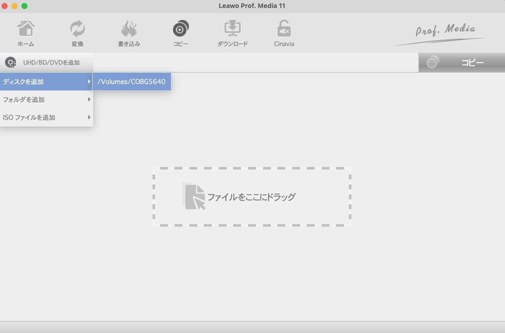
Task: Choose /Volumes/COBG5640 from the submenu
Action: pos(132,82)
